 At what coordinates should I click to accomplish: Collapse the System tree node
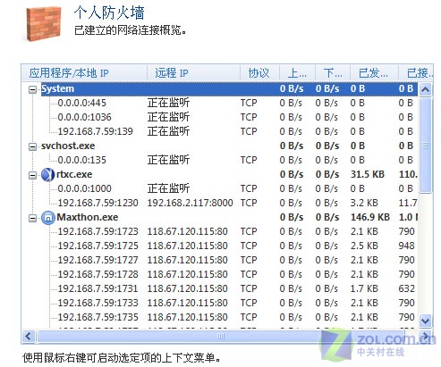[x=32, y=89]
